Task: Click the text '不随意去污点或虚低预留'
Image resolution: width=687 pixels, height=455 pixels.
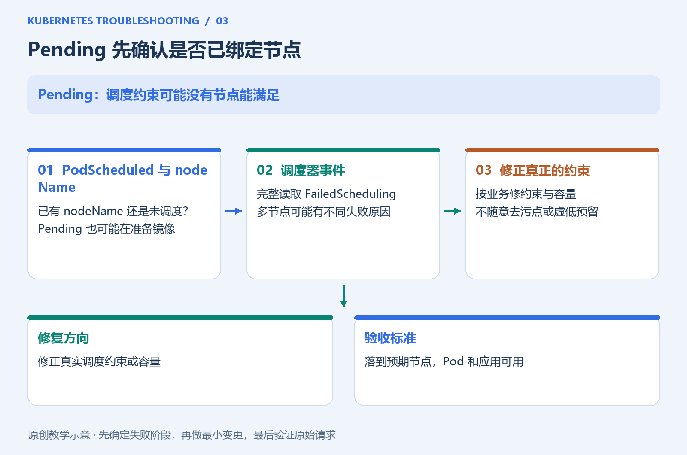Action: click(537, 212)
